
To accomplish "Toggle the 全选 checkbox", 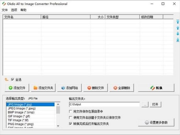I will (x=13, y=80).
